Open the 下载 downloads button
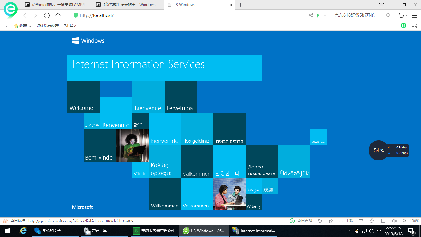Image resolution: width=421 pixels, height=237 pixels. (x=346, y=221)
